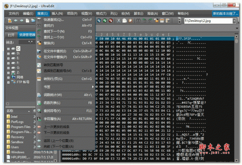Click the 名称 column header

click(x=19, y=111)
